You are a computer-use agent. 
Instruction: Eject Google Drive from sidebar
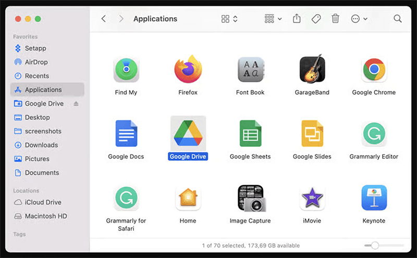(76, 104)
